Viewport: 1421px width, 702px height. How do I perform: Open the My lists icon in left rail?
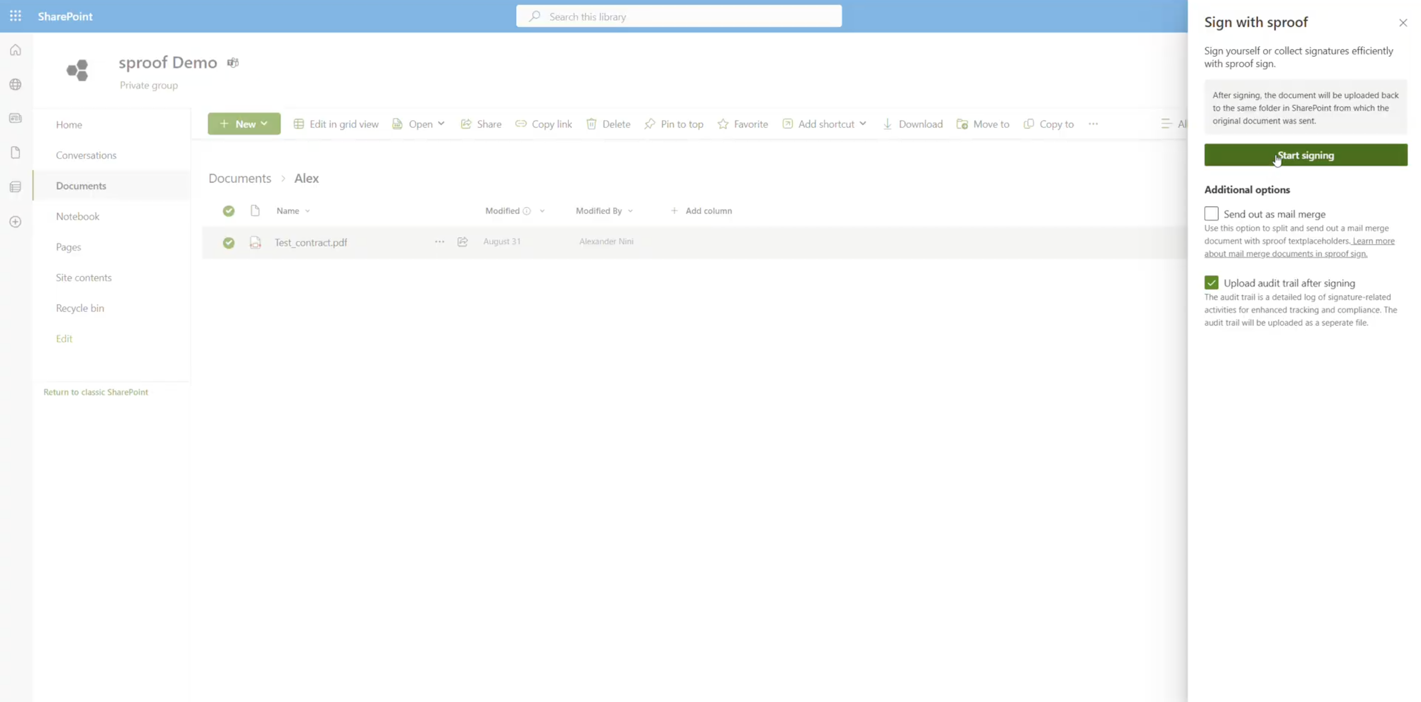pos(16,187)
